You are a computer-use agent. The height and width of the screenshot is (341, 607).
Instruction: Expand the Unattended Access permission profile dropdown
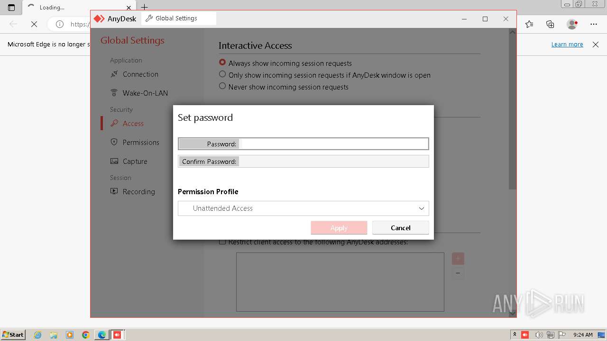303,208
